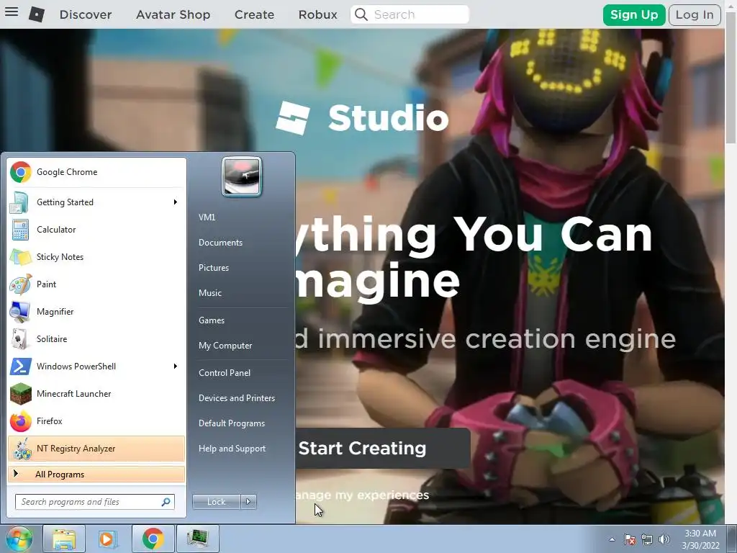This screenshot has width=737, height=553.
Task: Click the Log In button
Action: (x=695, y=14)
